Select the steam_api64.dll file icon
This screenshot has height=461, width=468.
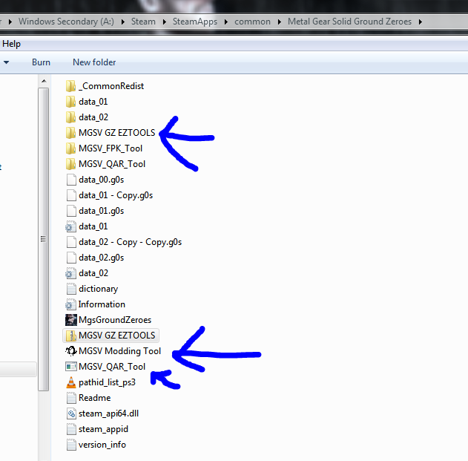[71, 413]
